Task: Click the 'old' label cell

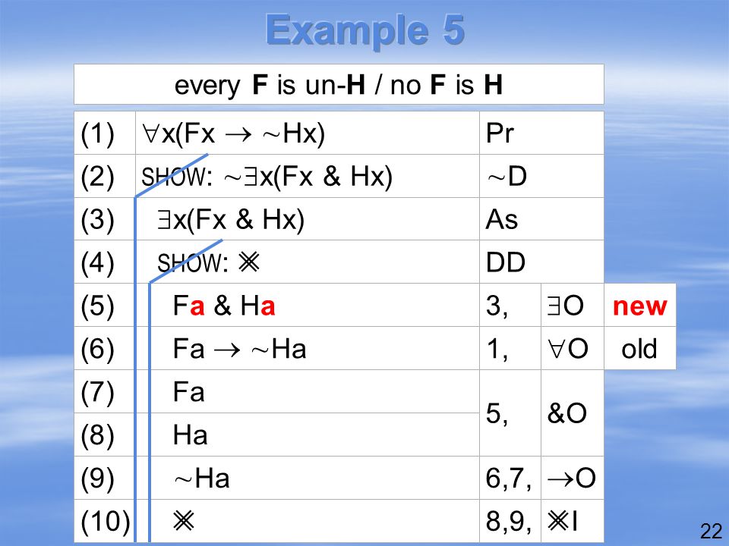Action: pos(639,349)
